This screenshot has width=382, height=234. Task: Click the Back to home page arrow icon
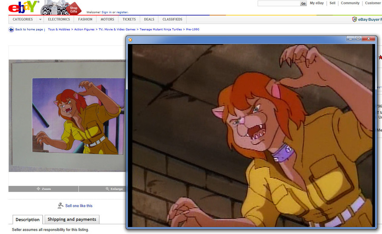pos(11,30)
